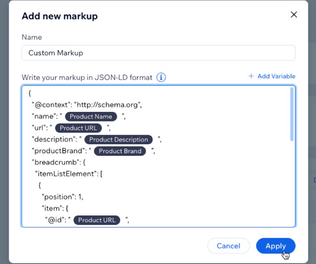316x264 pixels.
Task: Click the "Name" field label
Action: point(32,37)
